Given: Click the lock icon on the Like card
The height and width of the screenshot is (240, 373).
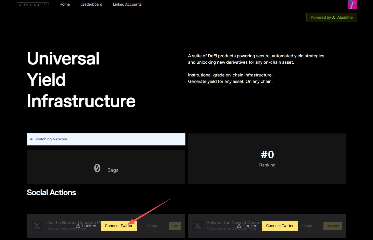Looking at the screenshot, I should click(78, 226).
